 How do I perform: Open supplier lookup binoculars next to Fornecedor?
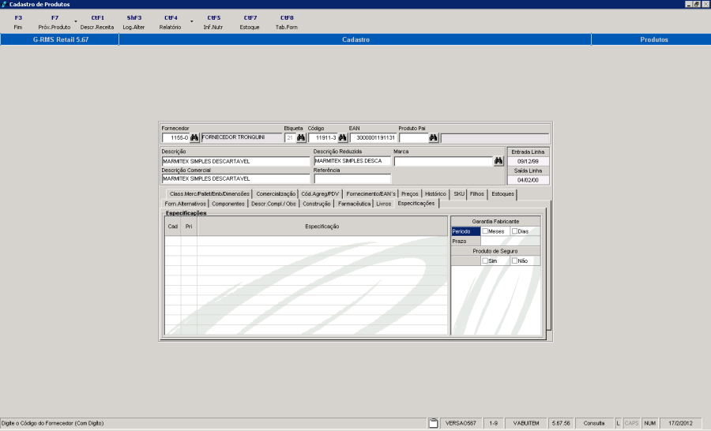click(x=194, y=137)
